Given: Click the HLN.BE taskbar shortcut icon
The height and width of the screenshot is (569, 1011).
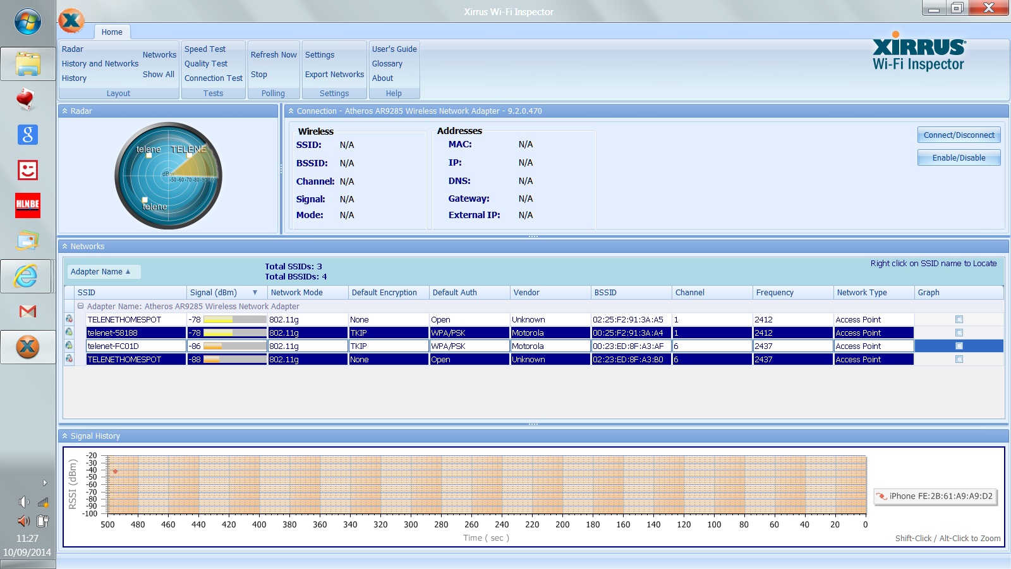Looking at the screenshot, I should pos(28,205).
